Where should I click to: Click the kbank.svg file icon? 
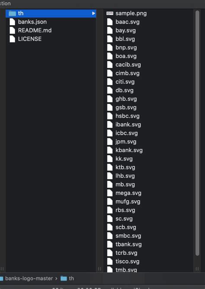click(x=110, y=150)
